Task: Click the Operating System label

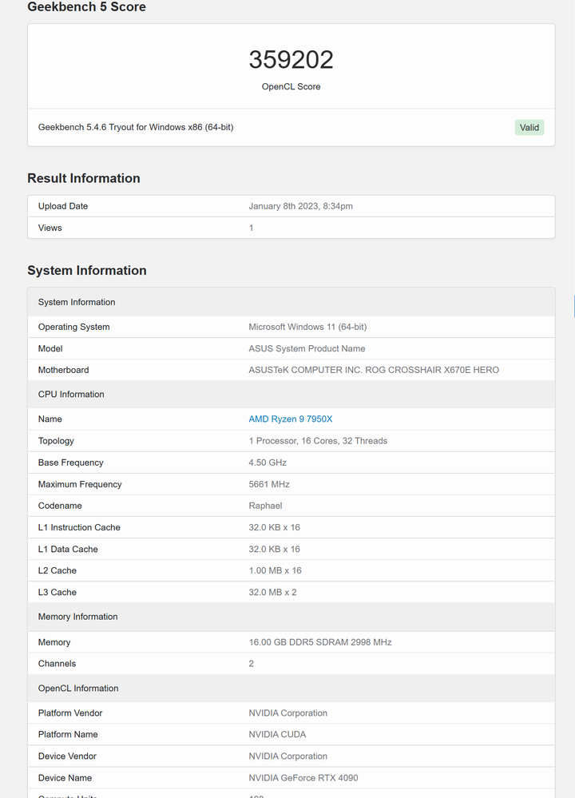Action: [73, 327]
